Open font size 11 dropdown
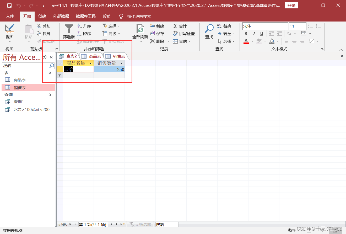The image size is (346, 234). tap(304, 26)
